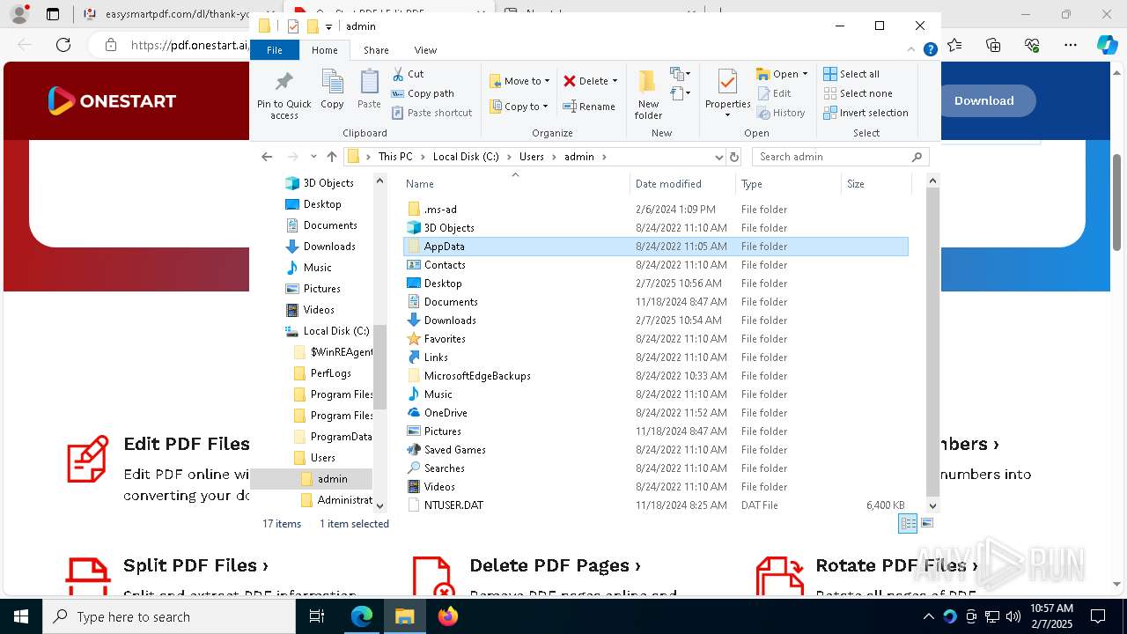Create a New folder
Image resolution: width=1127 pixels, height=634 pixels.
[648, 95]
